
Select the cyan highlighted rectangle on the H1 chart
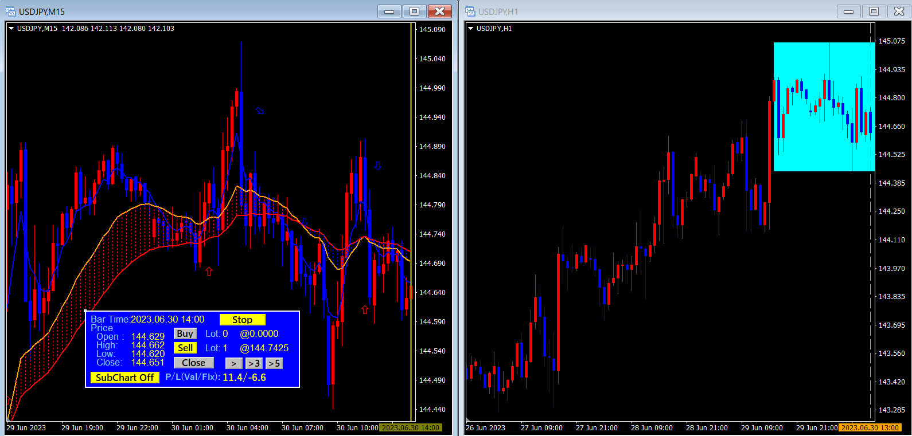pos(824,107)
